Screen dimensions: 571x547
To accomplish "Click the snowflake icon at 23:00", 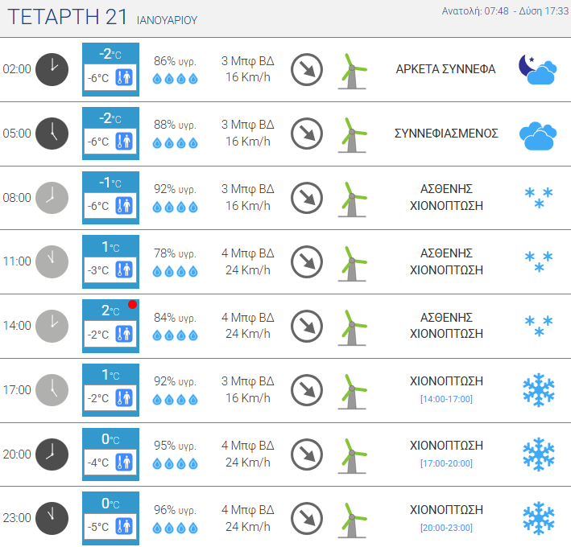I will [539, 518].
